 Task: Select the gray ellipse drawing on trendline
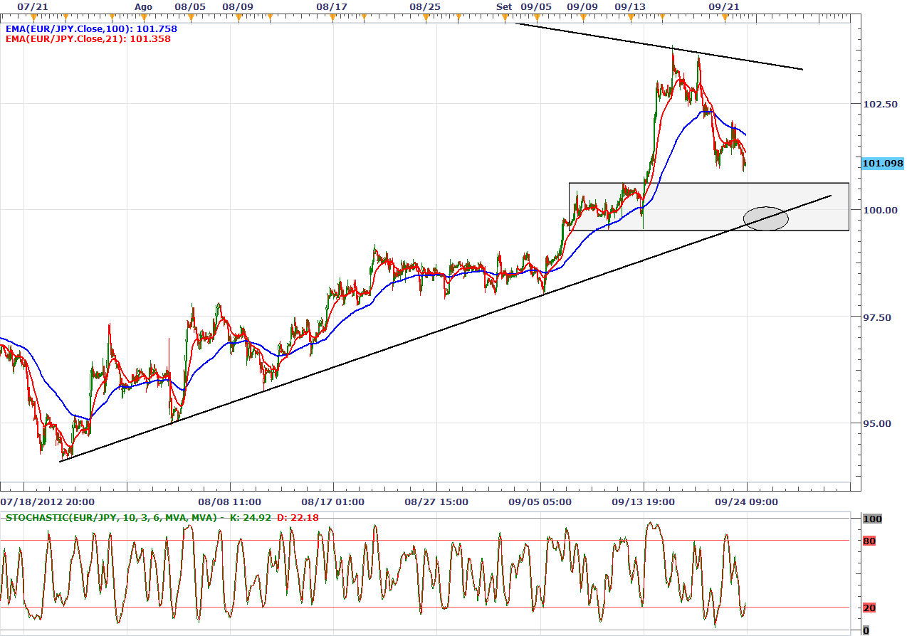tap(766, 218)
